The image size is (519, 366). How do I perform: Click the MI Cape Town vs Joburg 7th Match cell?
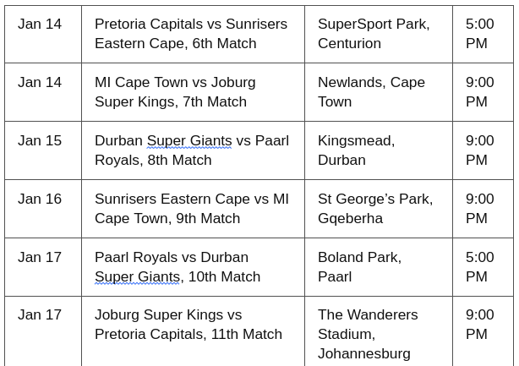point(193,92)
